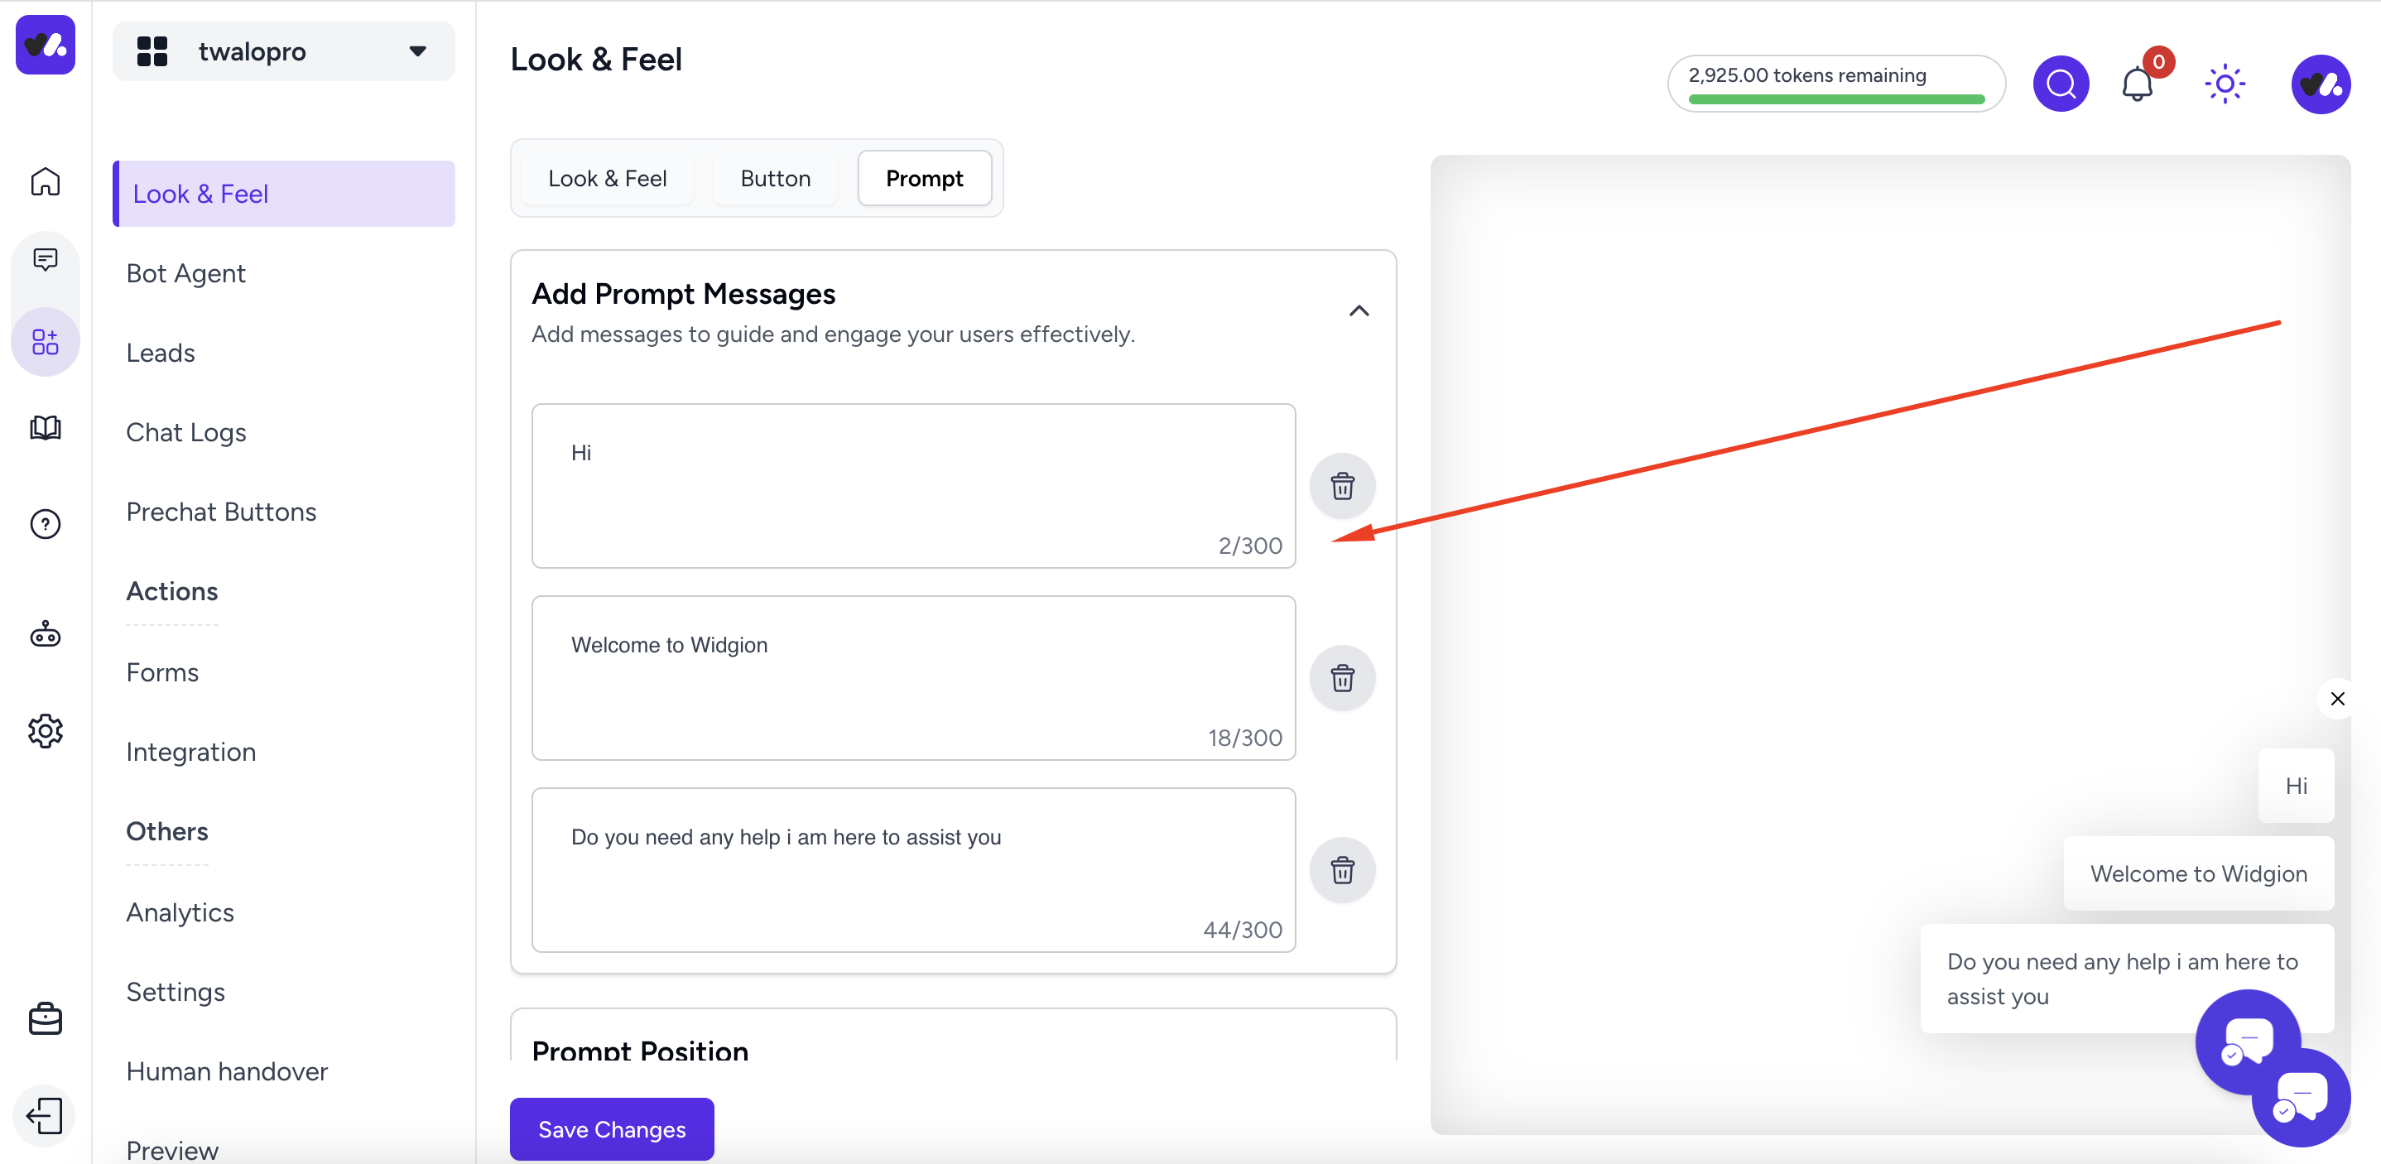This screenshot has width=2381, height=1164.
Task: Open the chat messages icon in sidebar
Action: point(45,260)
